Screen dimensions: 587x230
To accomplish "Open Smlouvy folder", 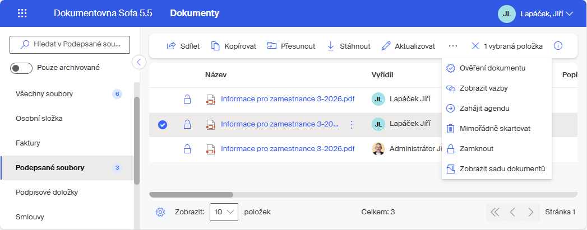I will (x=67, y=217).
